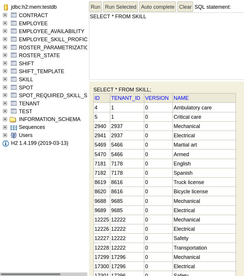Click the CONTRACT table icon
Screen dimensions: 244x276
point(14,15)
